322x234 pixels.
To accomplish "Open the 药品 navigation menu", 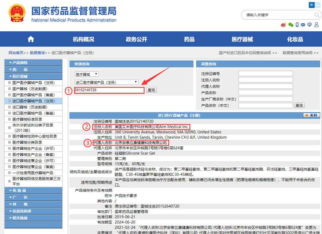I will [x=189, y=39].
